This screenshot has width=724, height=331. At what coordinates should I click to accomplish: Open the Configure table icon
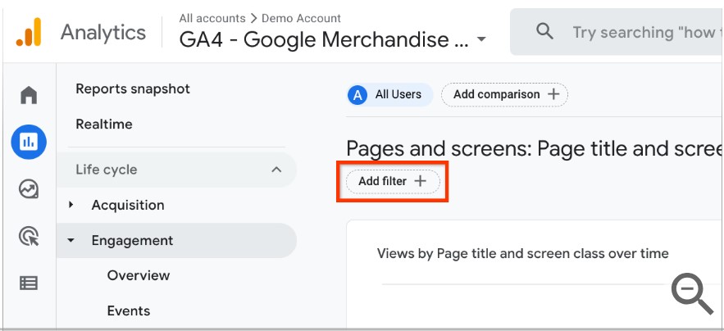[29, 283]
